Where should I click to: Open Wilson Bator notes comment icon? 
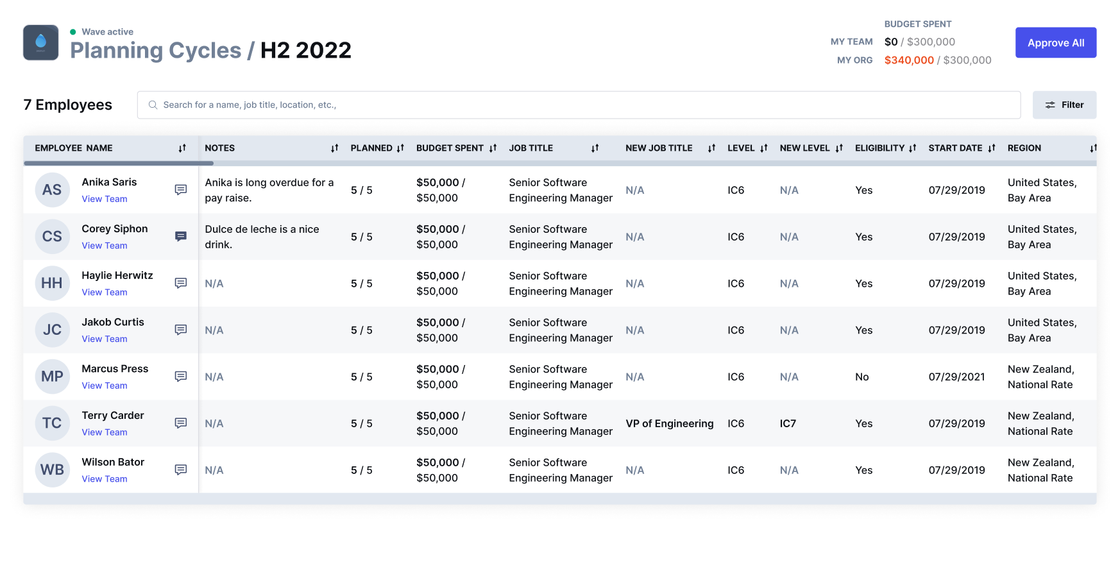181,470
